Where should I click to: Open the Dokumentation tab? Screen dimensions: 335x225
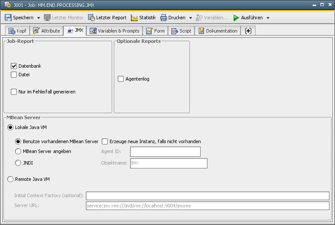click(x=218, y=31)
